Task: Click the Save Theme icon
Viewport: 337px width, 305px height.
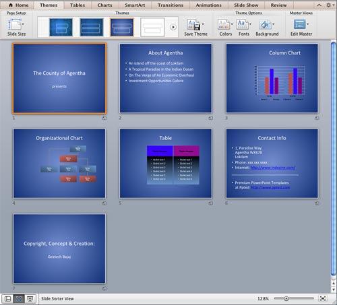Action: 193,25
